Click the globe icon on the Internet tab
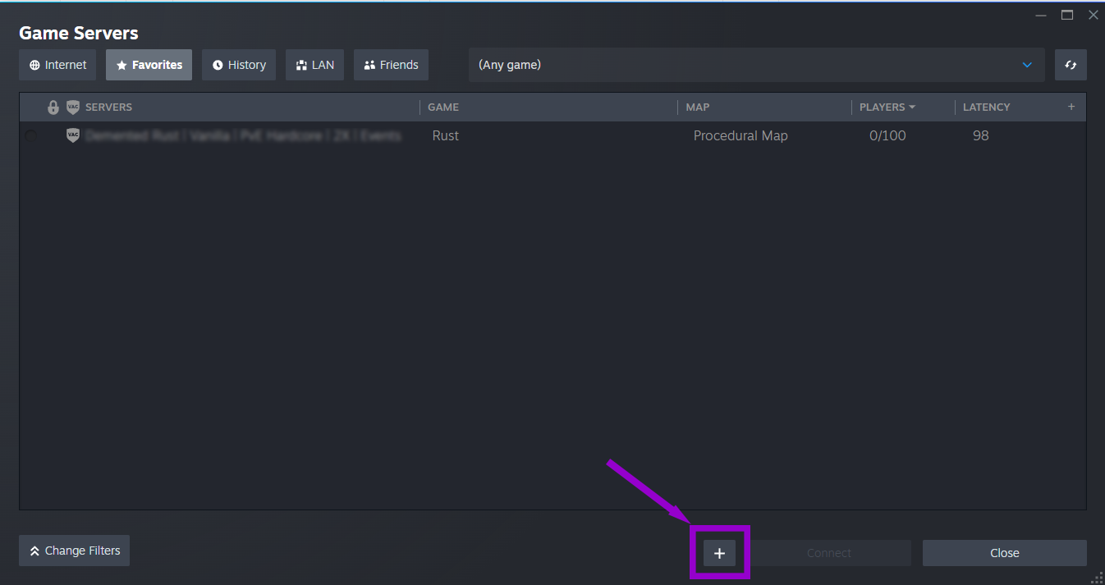1105x585 pixels. 34,64
